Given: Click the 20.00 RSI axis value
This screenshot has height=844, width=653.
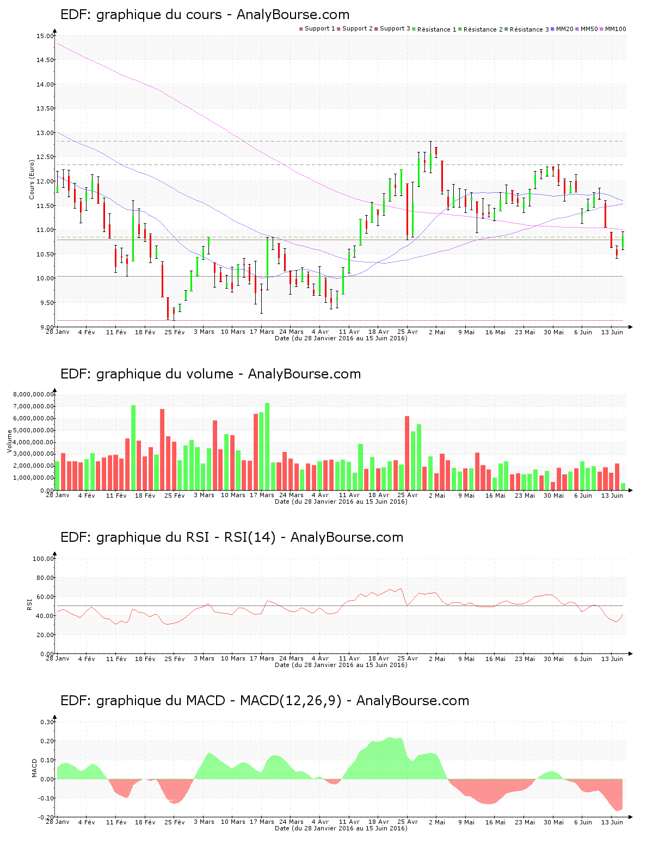Looking at the screenshot, I should click(x=45, y=635).
